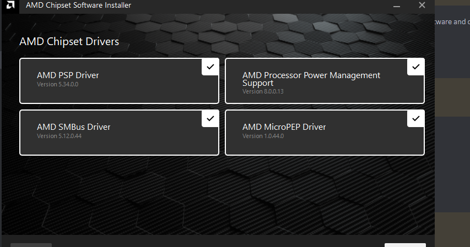The height and width of the screenshot is (247, 470).
Task: Click Version 1.0.44.0 text
Action: 263,136
